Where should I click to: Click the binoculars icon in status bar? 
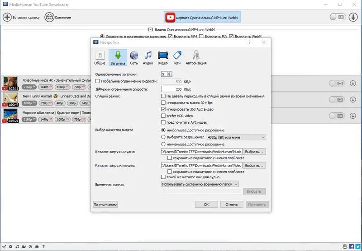coord(37,246)
